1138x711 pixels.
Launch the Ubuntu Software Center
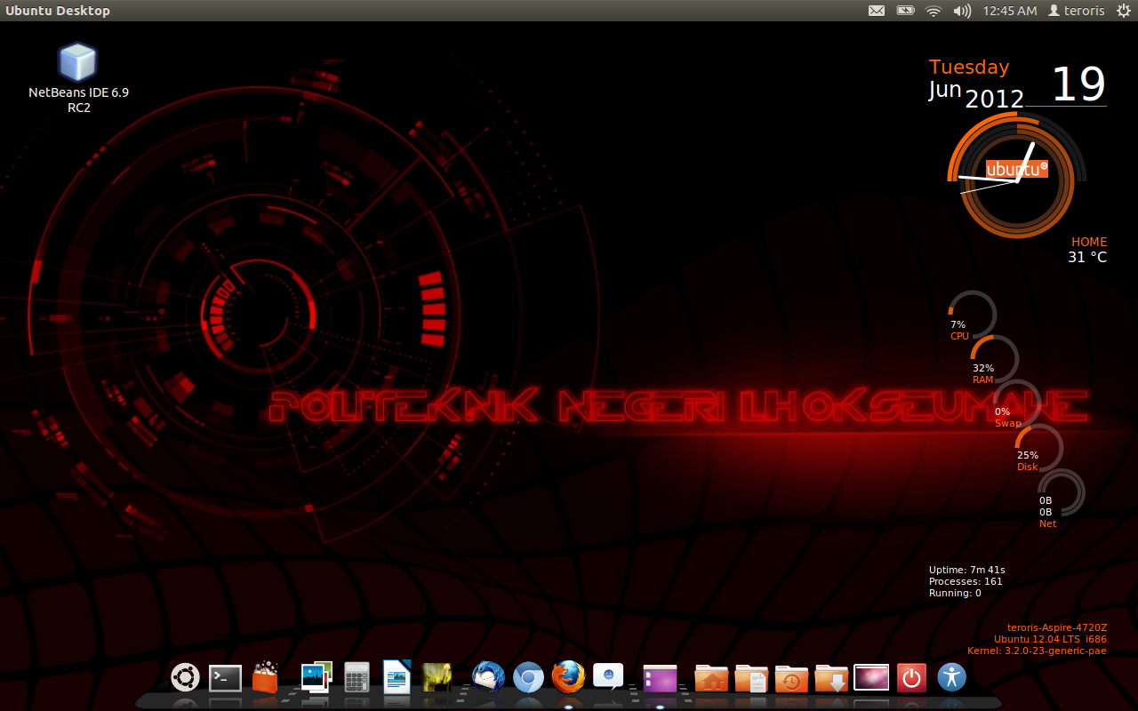[267, 677]
